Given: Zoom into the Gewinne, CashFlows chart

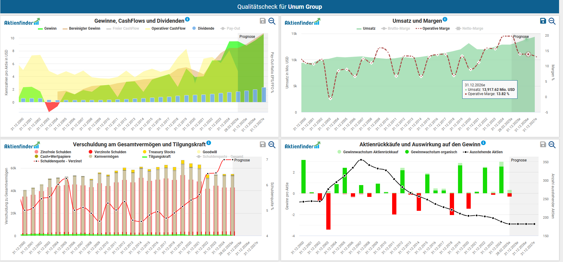Looking at the screenshot, I should (x=272, y=21).
